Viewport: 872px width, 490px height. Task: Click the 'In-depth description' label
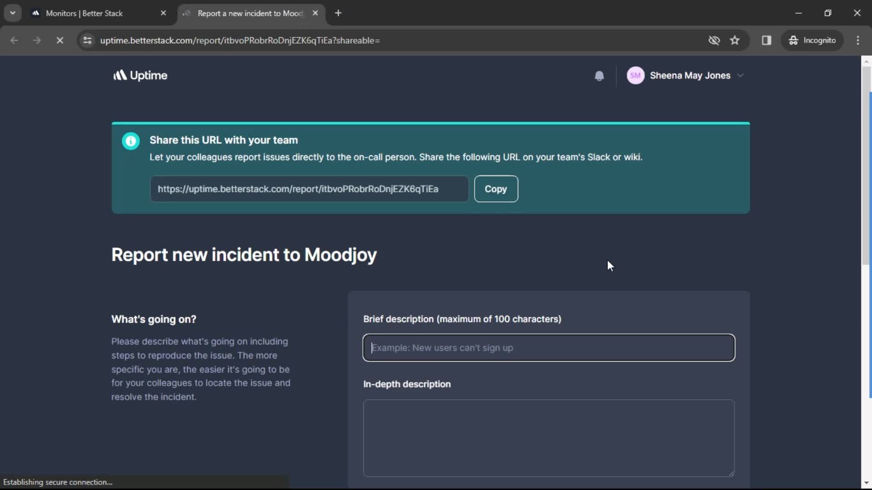pos(407,384)
